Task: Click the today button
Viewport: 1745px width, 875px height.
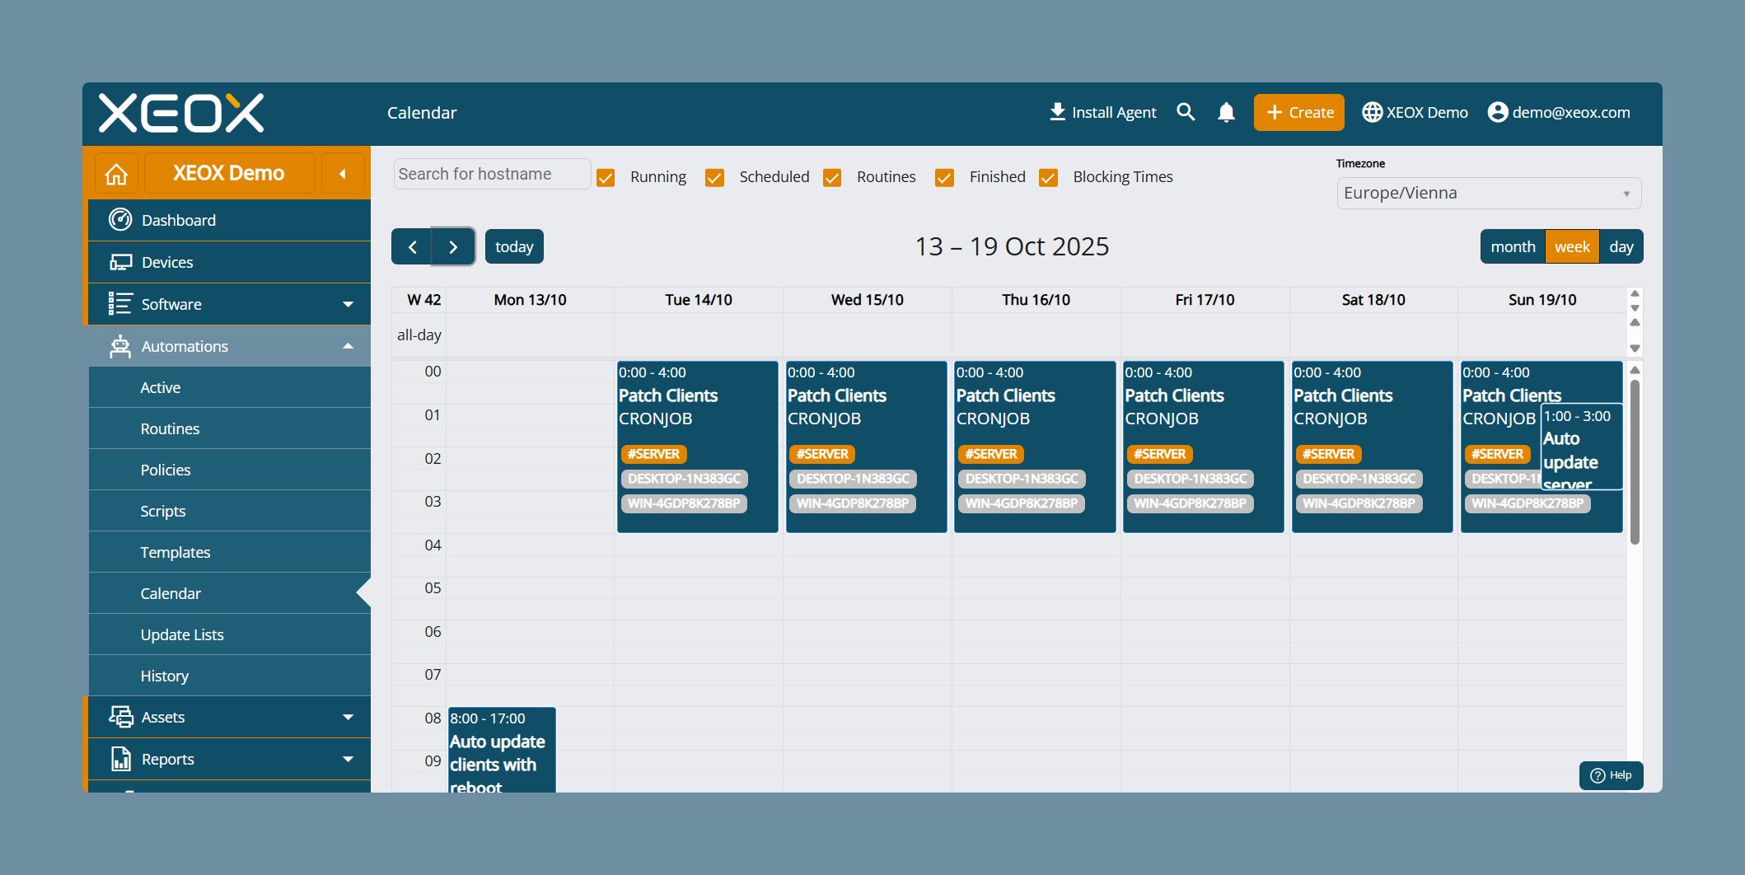Action: click(x=514, y=246)
